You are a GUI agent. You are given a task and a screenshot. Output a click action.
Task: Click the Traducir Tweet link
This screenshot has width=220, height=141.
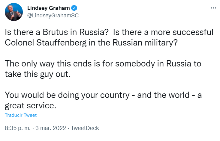tap(21, 115)
